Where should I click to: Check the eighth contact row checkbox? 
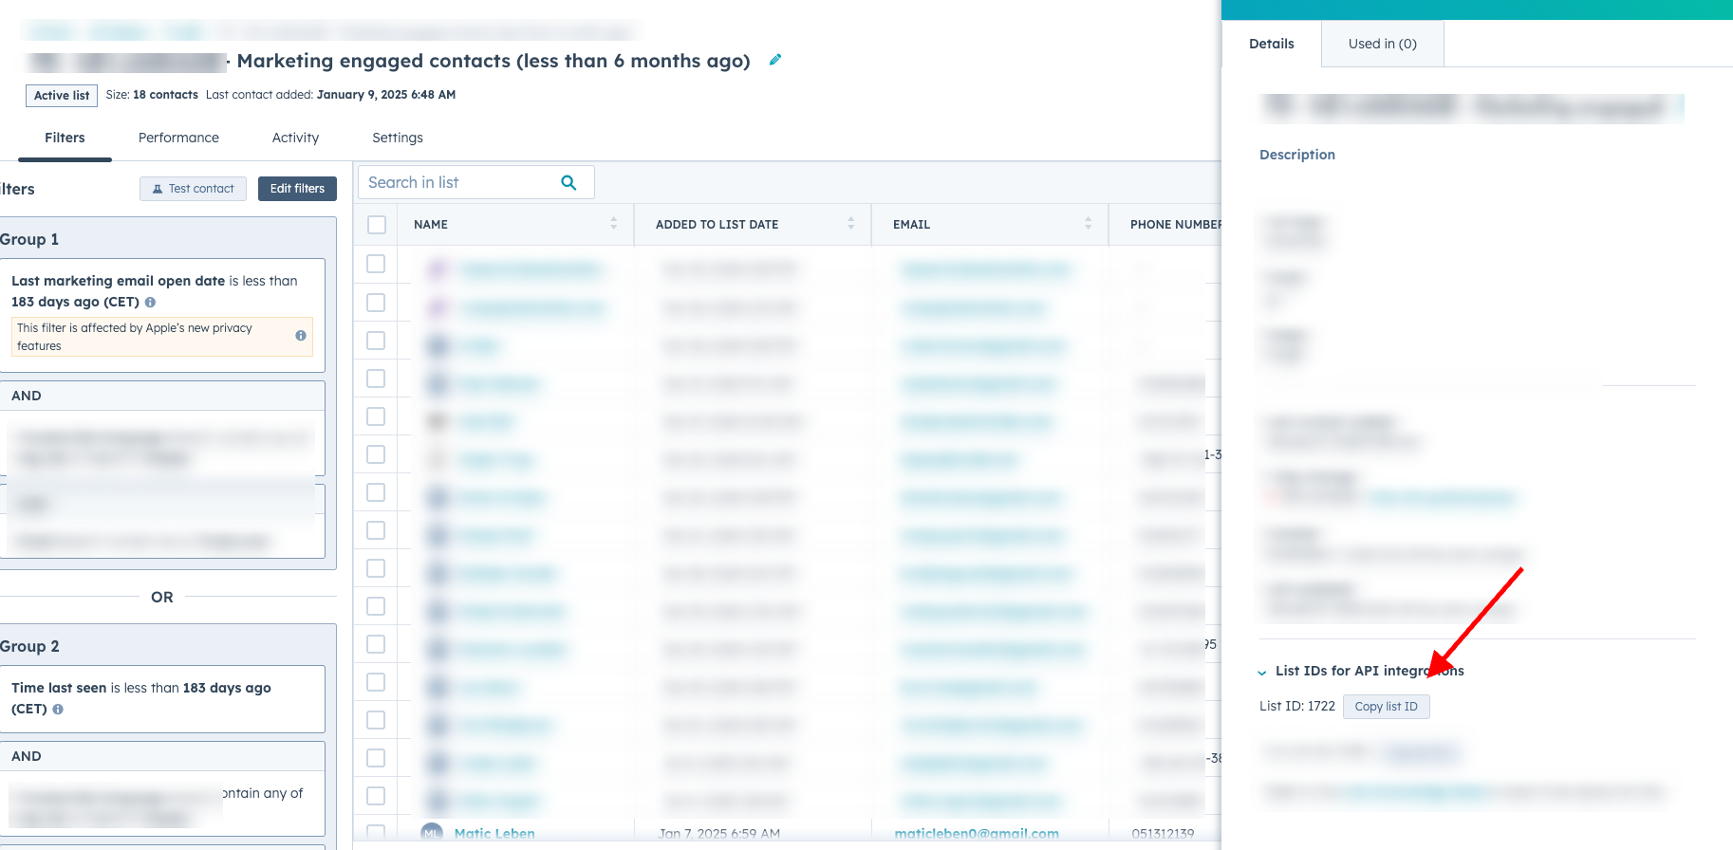tap(376, 530)
